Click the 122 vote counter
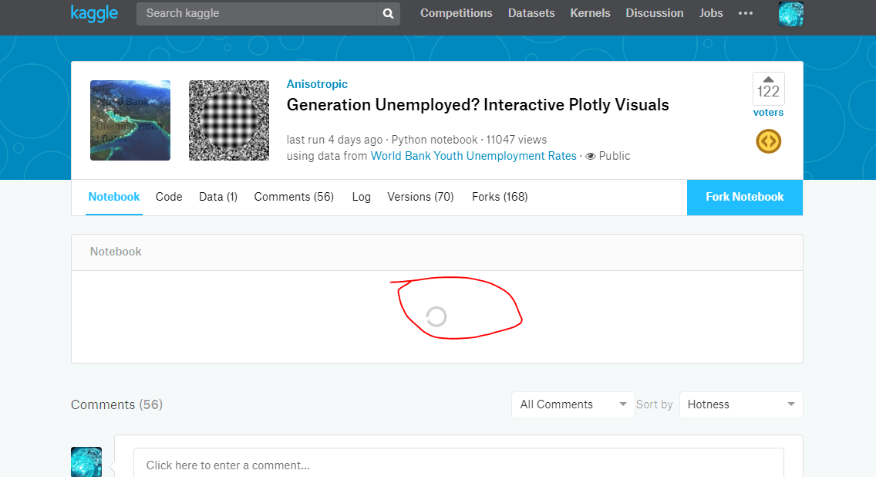The image size is (876, 477). (x=768, y=90)
